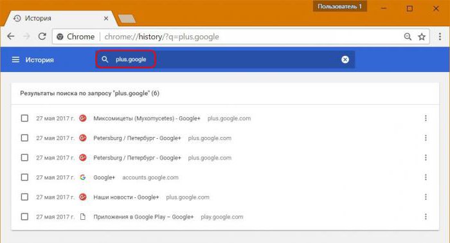Click the Chrome site info icon
The width and height of the screenshot is (450, 243).
tap(60, 37)
